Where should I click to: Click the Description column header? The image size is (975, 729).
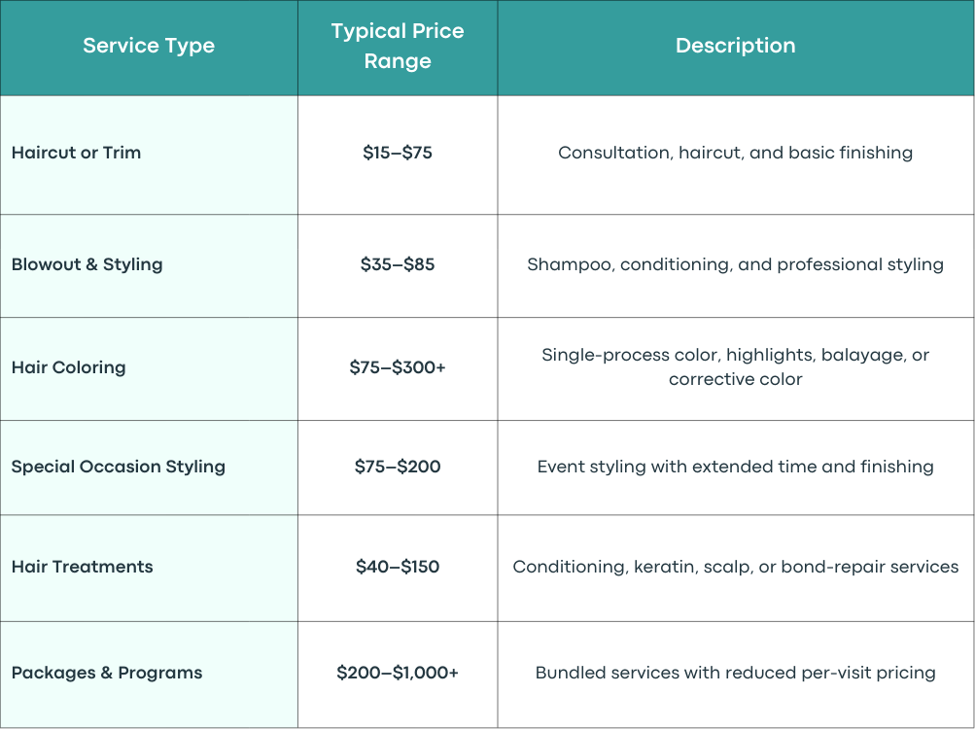tap(736, 46)
